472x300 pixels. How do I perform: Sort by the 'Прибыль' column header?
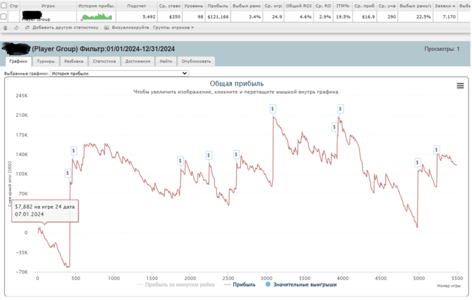218,5
